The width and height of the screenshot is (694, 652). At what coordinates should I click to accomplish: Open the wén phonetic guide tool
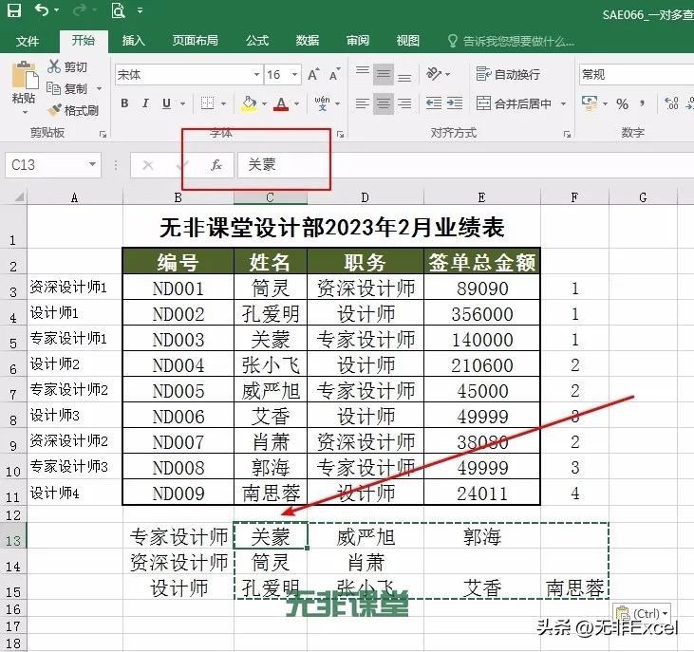click(322, 103)
